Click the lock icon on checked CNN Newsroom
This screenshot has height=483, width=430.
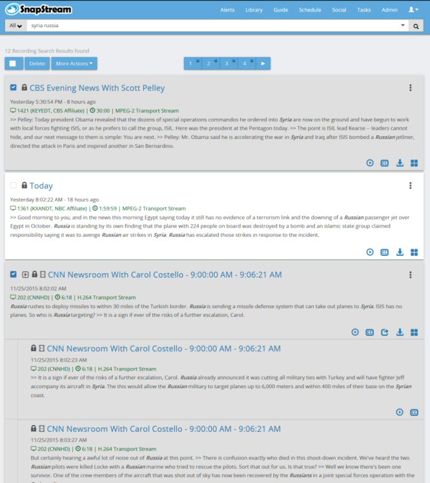(34, 274)
